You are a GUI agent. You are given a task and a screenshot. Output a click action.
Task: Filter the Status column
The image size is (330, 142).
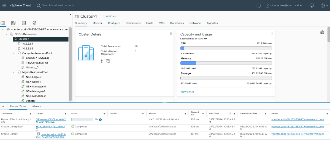tap(105, 114)
